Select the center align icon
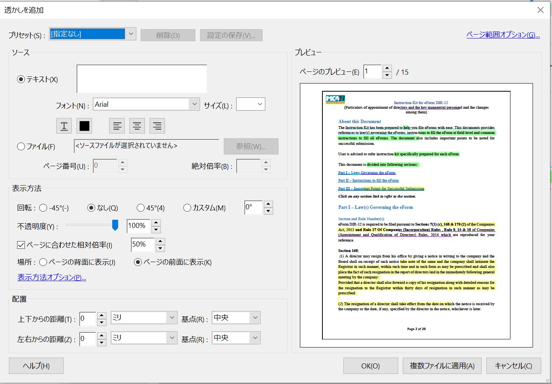This screenshot has width=552, height=384. click(x=137, y=126)
